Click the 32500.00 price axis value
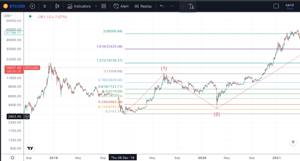Screen dimensions: 300x161 pyautogui.click(x=14, y=49)
